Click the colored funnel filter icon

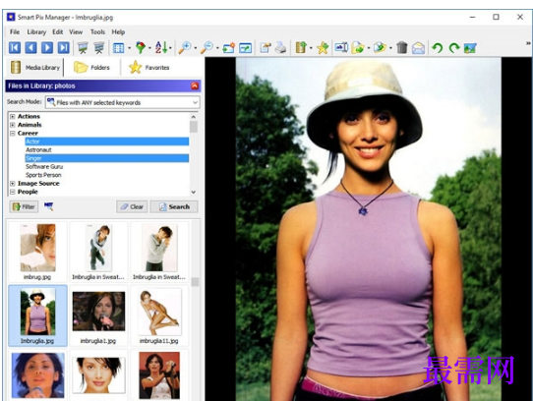coord(141,47)
